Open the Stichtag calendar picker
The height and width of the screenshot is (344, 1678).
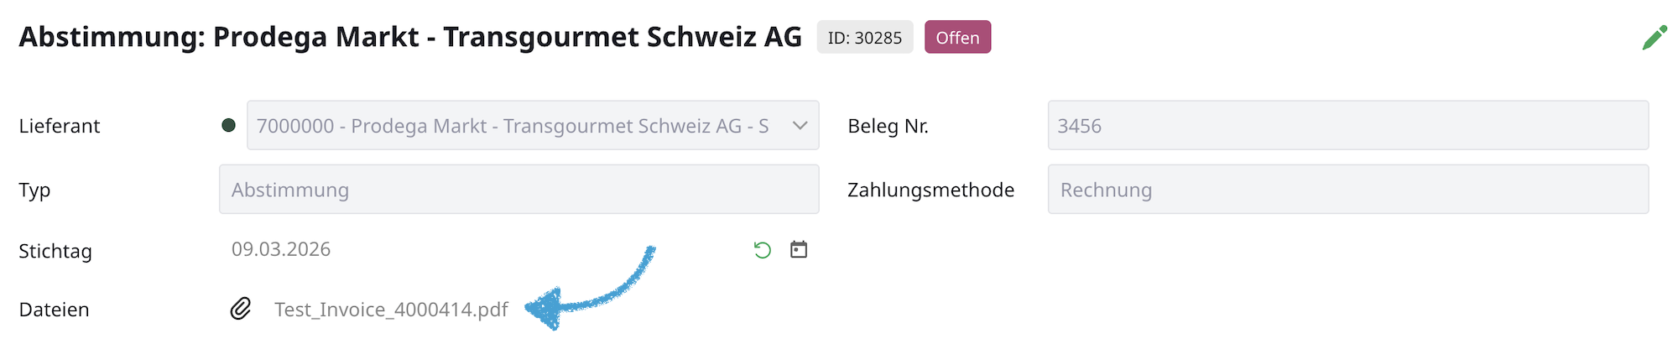coord(799,249)
